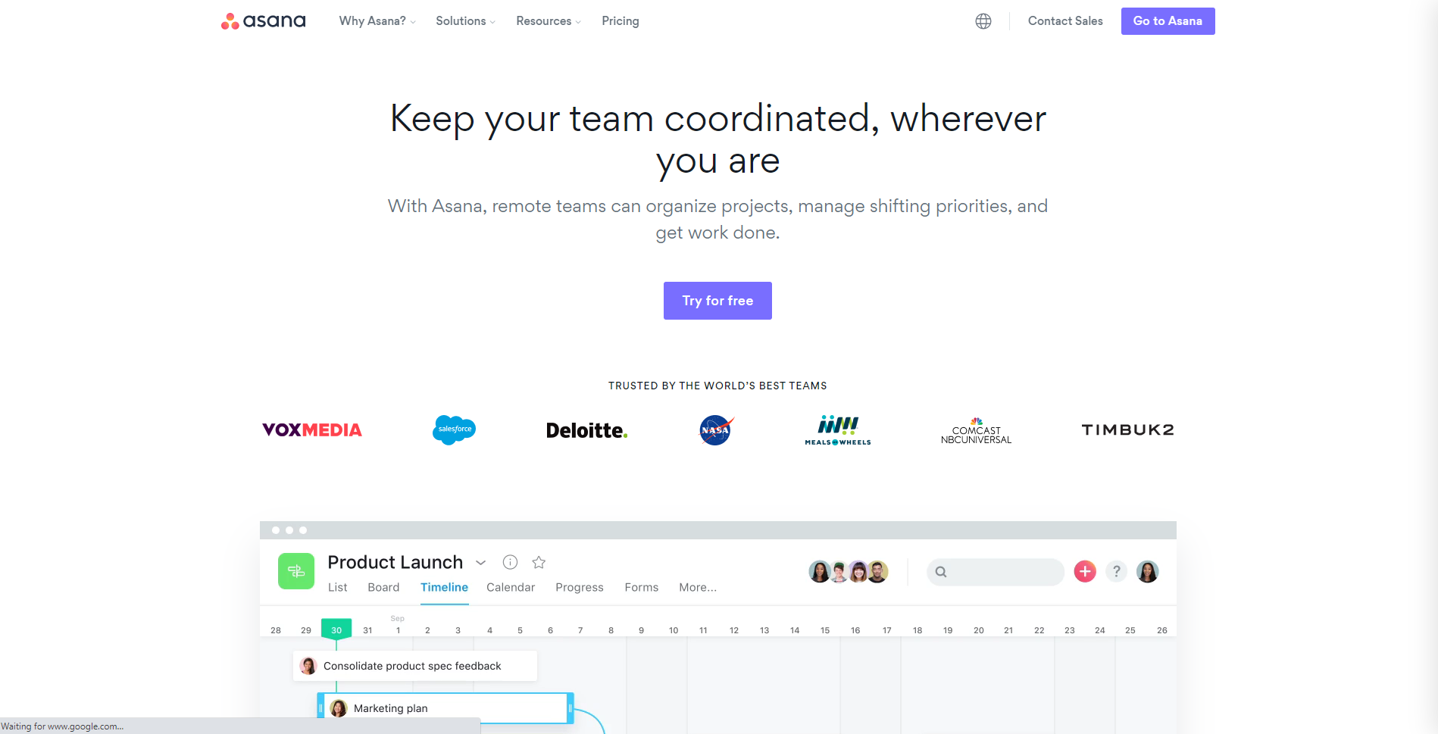Click timeline date 26
The width and height of the screenshot is (1438, 734).
point(1162,630)
